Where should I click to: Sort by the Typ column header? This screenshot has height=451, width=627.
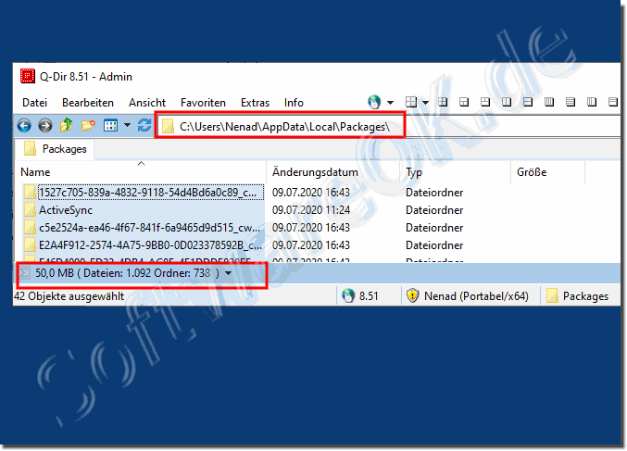(x=456, y=172)
